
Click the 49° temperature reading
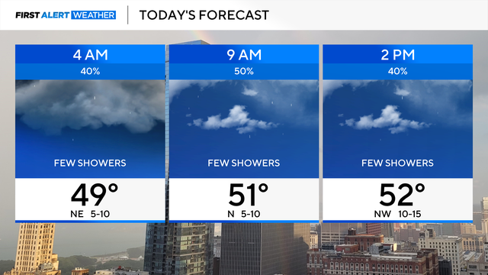tap(95, 195)
